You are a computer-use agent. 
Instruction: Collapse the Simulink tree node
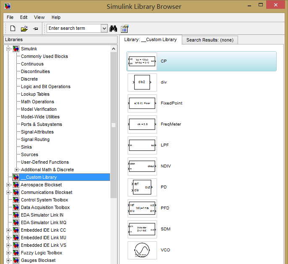[x=8, y=49]
